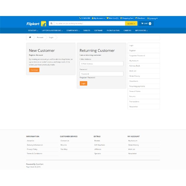186x186 pixels.
Task: Open the Cart button
Action: click(146, 23)
